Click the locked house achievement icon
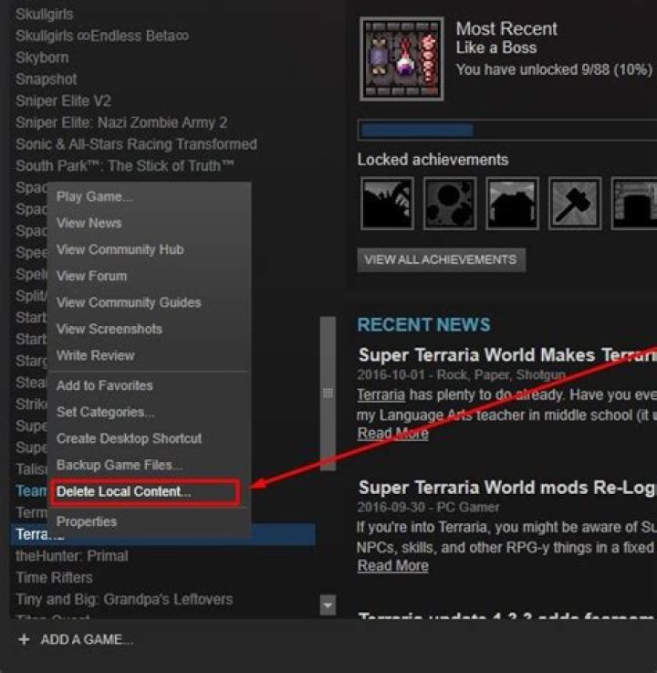The width and height of the screenshot is (657, 673). [513, 204]
